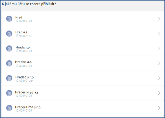Click the building icon beside Hrad a.s.

[x=9, y=34]
